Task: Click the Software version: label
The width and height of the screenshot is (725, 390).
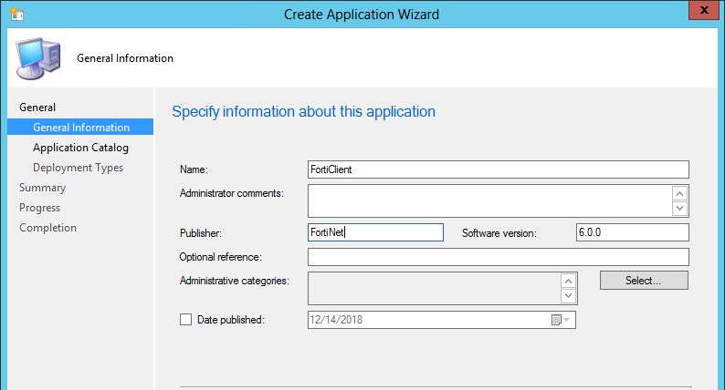Action: point(499,233)
